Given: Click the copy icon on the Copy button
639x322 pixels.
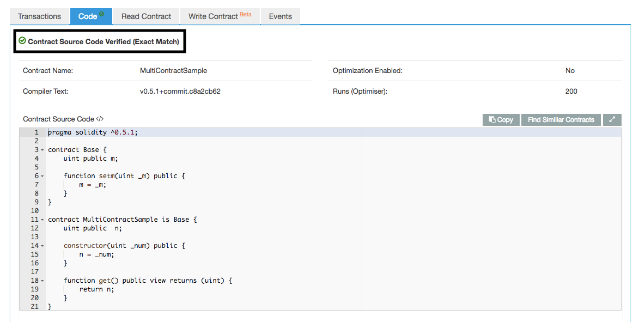Looking at the screenshot, I should point(492,119).
